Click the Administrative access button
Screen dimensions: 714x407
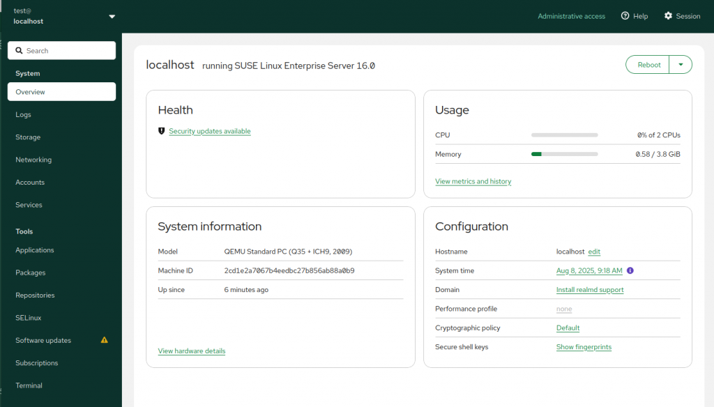[x=571, y=16]
